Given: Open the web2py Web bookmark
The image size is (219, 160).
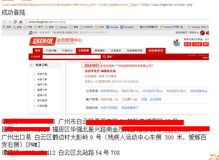Looking at the screenshot, I should pyautogui.click(x=198, y=27).
